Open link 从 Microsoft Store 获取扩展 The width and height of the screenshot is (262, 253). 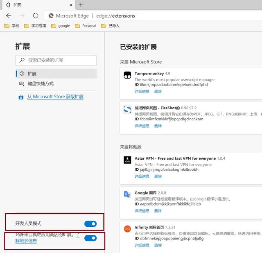click(55, 97)
